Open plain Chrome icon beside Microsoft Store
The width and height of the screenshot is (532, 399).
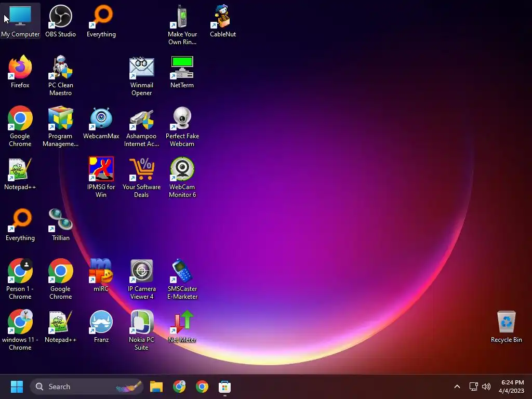coord(202,387)
